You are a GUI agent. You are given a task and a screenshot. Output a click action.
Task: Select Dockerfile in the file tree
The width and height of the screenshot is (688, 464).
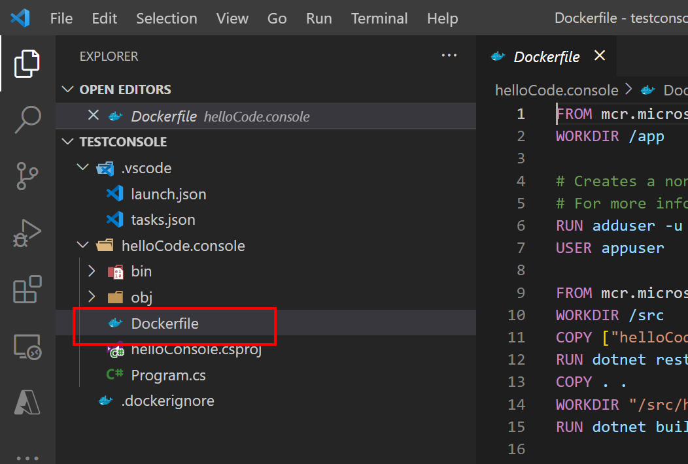165,323
